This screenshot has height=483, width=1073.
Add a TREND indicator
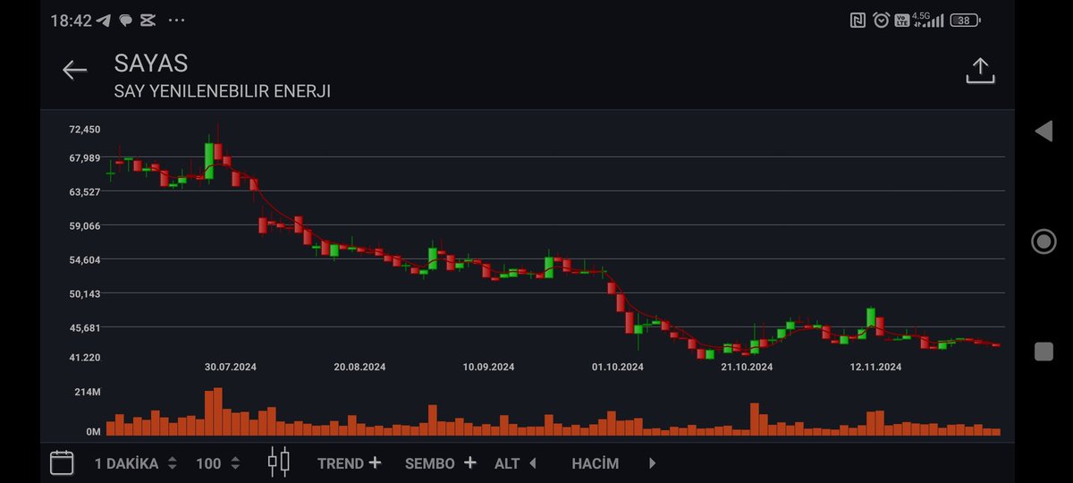coord(350,463)
